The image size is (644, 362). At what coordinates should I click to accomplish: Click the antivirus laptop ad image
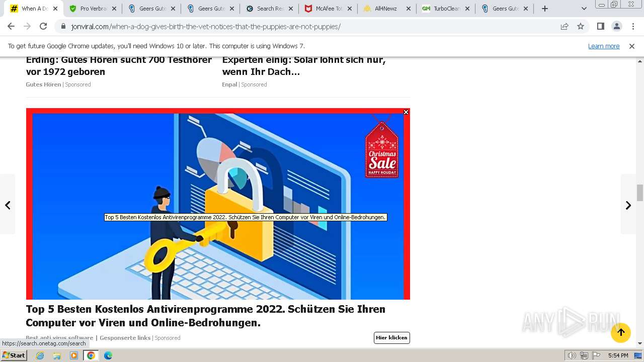(218, 204)
